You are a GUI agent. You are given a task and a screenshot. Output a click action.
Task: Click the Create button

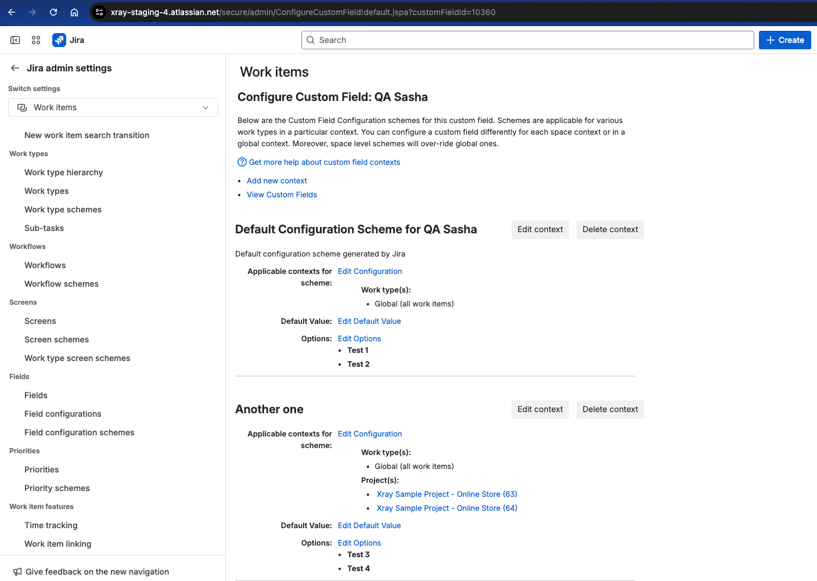(784, 40)
